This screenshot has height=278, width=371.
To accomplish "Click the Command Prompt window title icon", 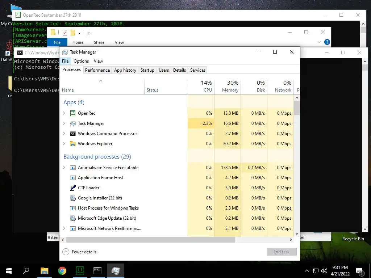I will pyautogui.click(x=20, y=53).
